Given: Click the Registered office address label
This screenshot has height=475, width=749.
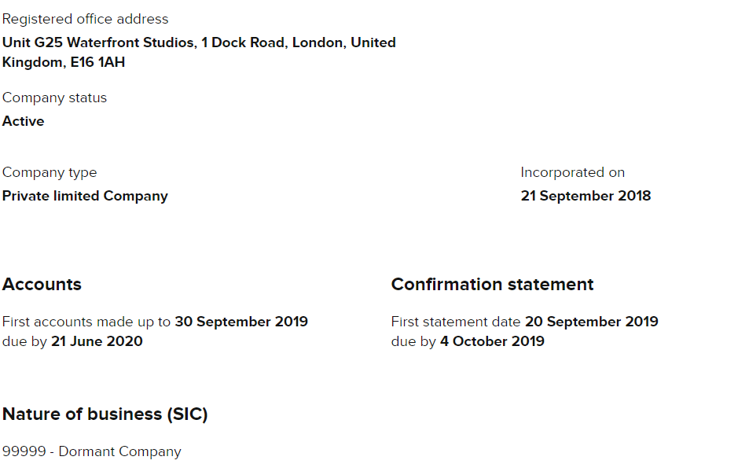Looking at the screenshot, I should click(x=85, y=19).
